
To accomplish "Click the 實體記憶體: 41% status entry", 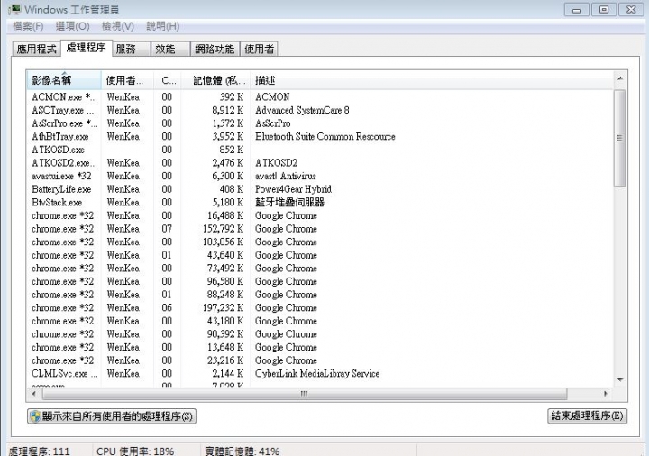I will [242, 451].
